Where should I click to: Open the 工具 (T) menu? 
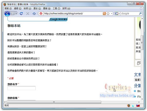click(x=56, y=9)
